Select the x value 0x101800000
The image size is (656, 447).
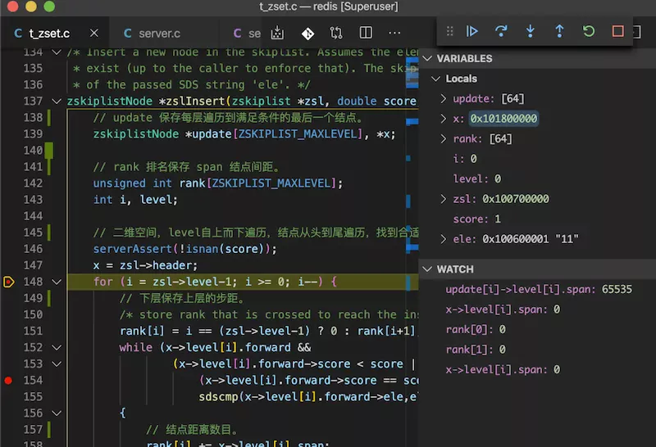503,119
